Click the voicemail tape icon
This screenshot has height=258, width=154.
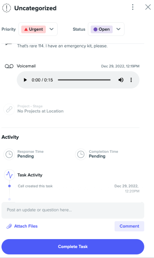coord(9,66)
